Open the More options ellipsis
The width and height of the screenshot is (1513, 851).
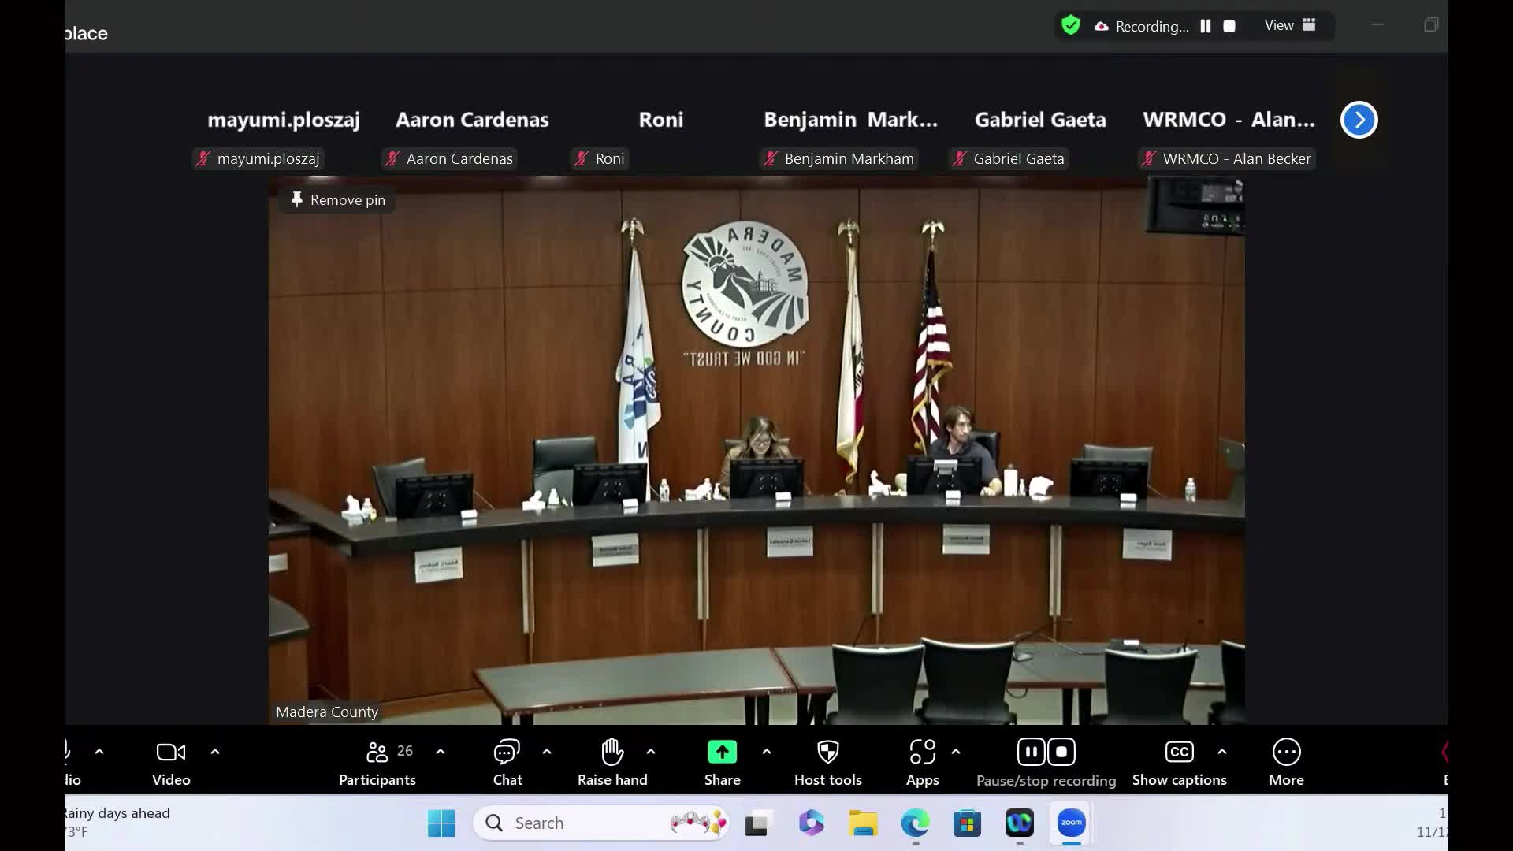(1286, 753)
